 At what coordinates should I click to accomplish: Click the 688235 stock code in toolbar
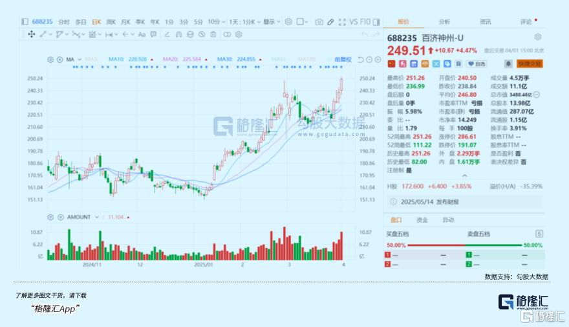pyautogui.click(x=42, y=22)
